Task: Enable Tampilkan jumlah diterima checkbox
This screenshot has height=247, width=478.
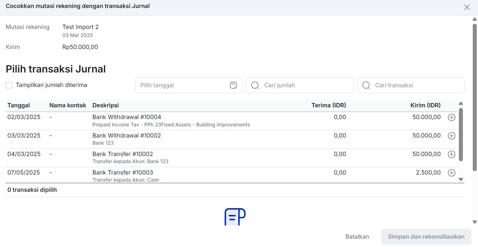Action: coord(9,85)
